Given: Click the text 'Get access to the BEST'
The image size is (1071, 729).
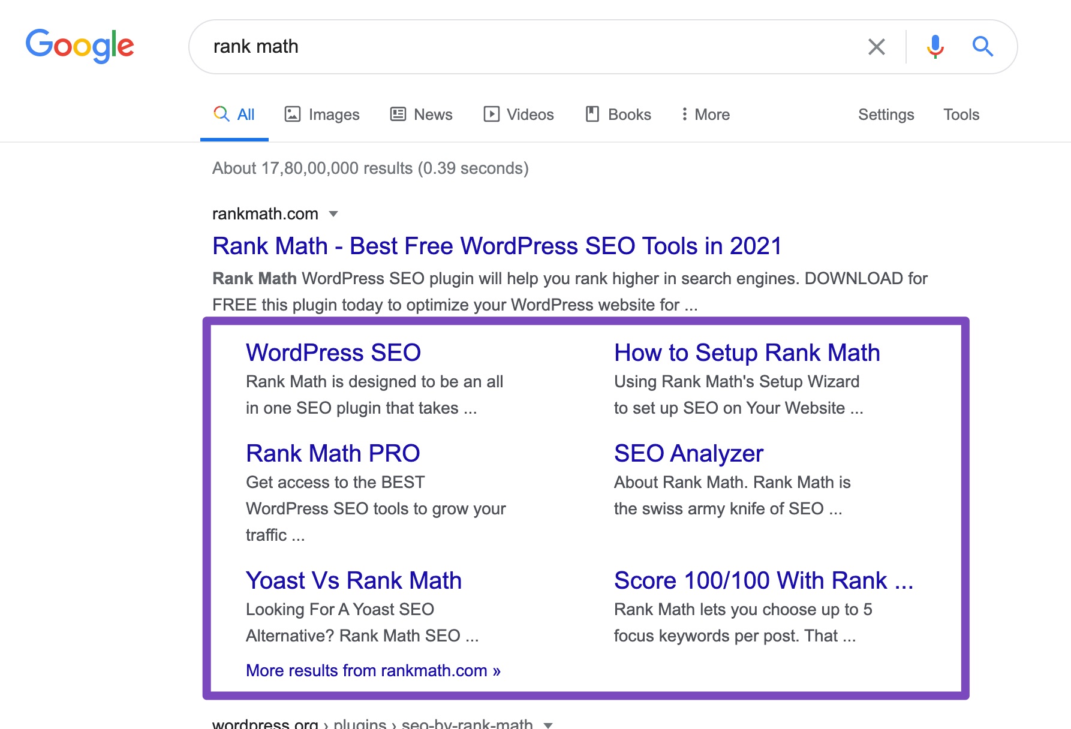Looking at the screenshot, I should (335, 482).
